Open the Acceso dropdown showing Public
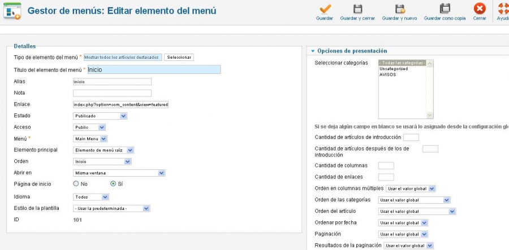This screenshot has width=509, height=250. pos(89,128)
